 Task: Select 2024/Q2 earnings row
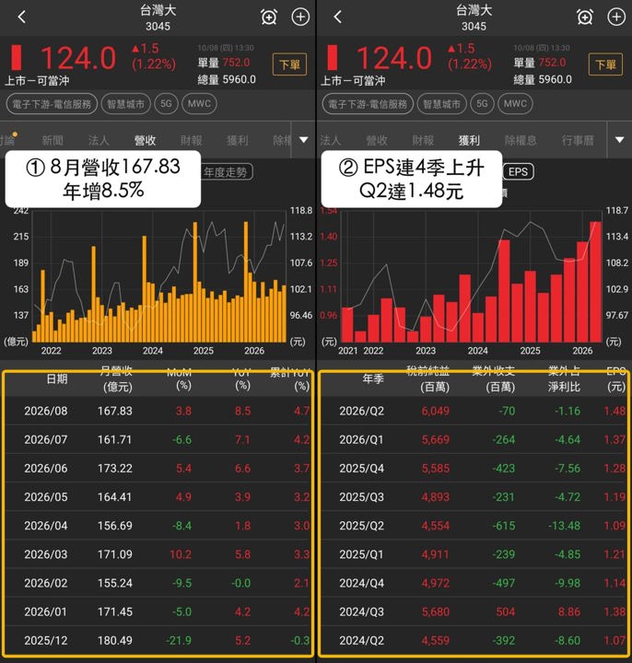click(474, 640)
